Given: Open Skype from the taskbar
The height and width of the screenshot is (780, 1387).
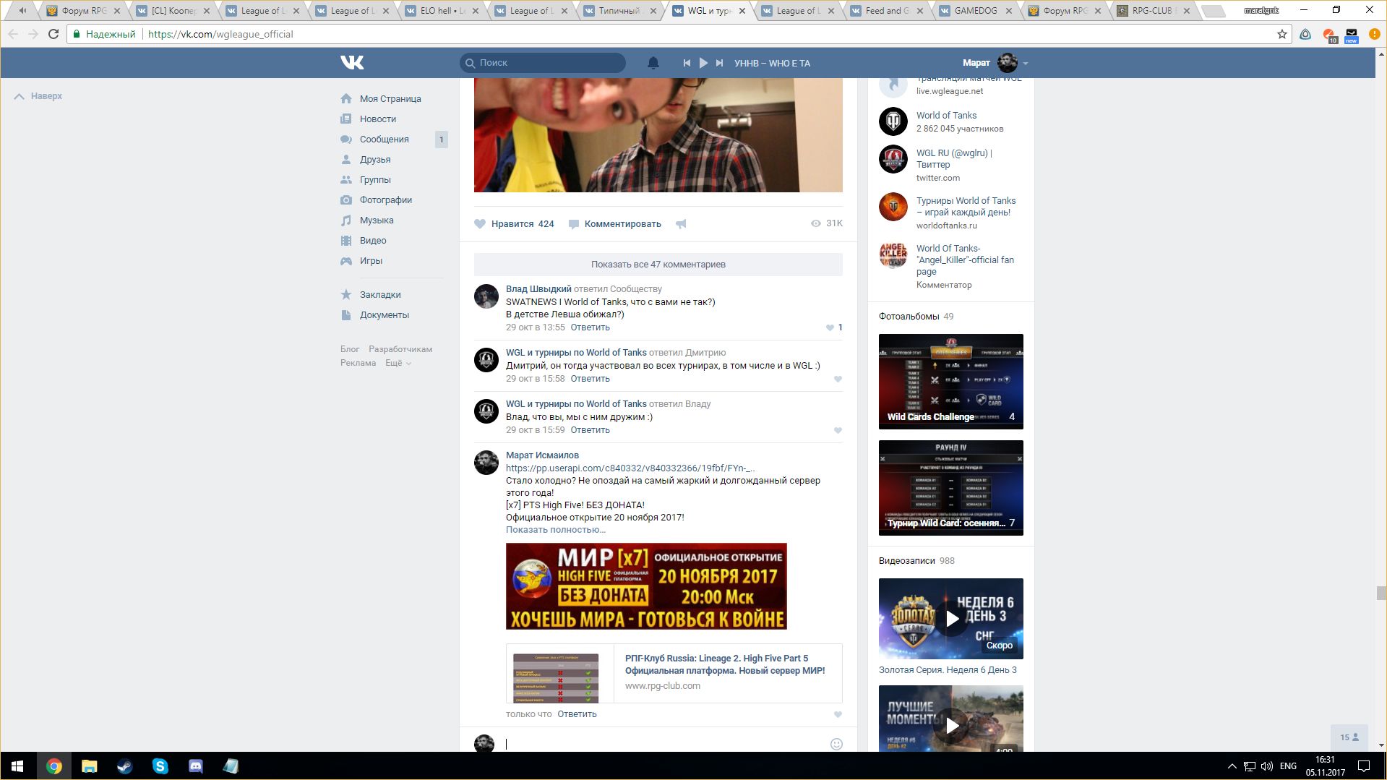Looking at the screenshot, I should point(160,766).
